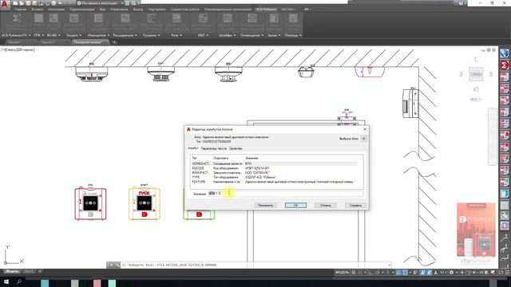Open the workspace selector dropdown in title bar
Image resolution: width=511 pixels, height=287 pixels.
100,3
